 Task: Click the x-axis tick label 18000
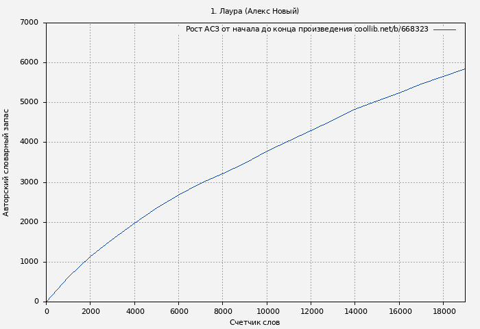443,311
